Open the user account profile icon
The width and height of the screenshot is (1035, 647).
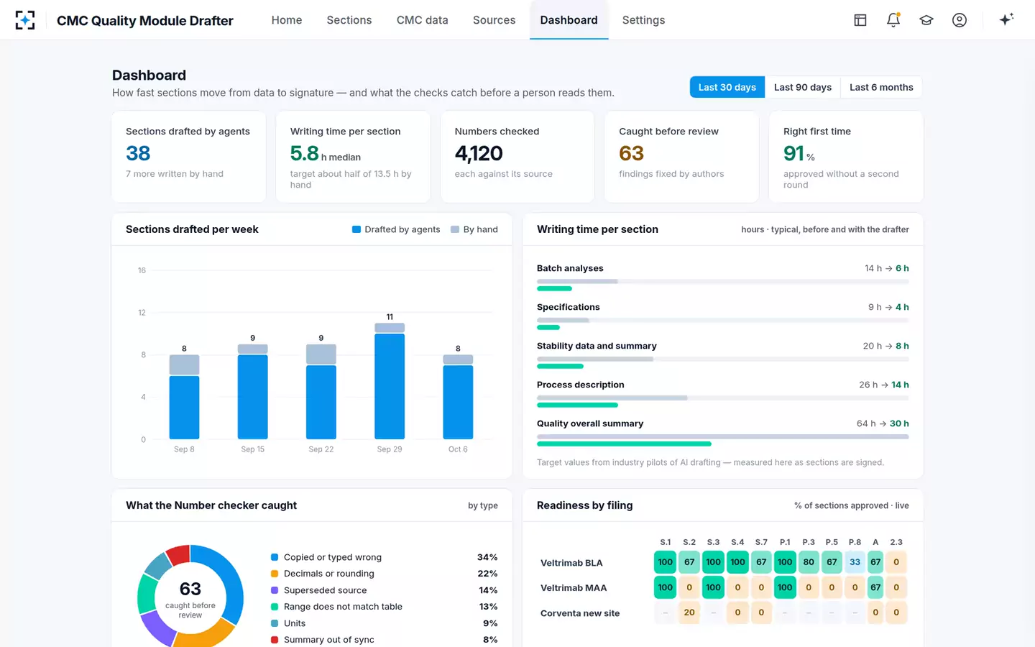960,20
